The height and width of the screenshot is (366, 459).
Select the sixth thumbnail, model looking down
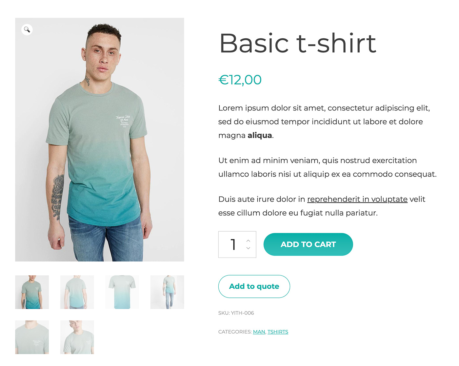pyautogui.click(x=77, y=337)
